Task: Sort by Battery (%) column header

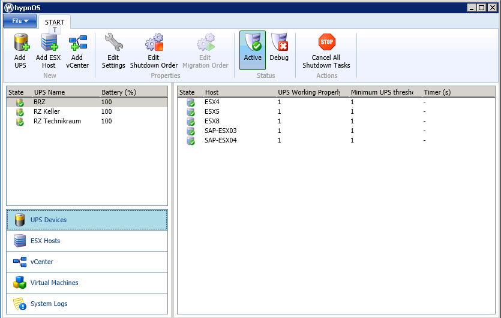Action: 133,92
